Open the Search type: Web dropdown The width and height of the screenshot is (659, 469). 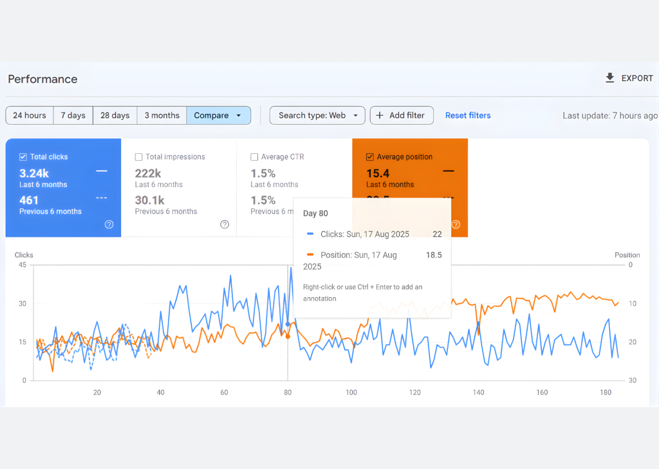pos(317,115)
